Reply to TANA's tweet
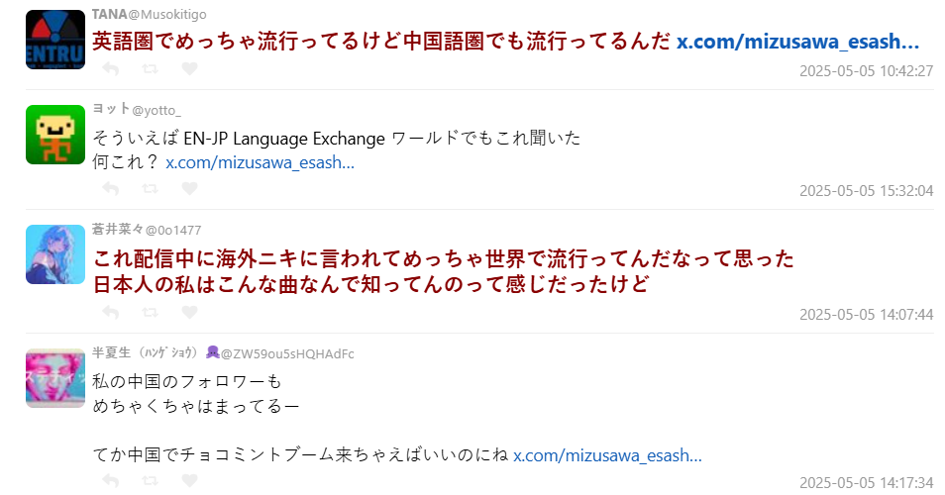 [x=111, y=69]
